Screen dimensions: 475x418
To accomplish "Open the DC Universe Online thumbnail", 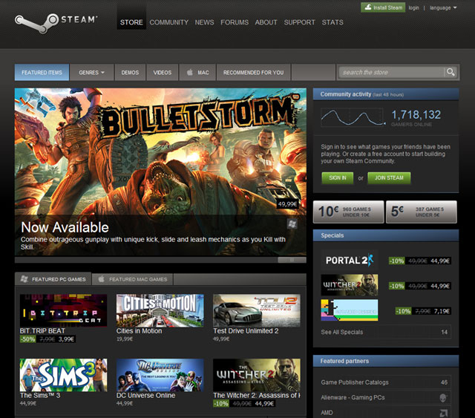I will [x=160, y=375].
